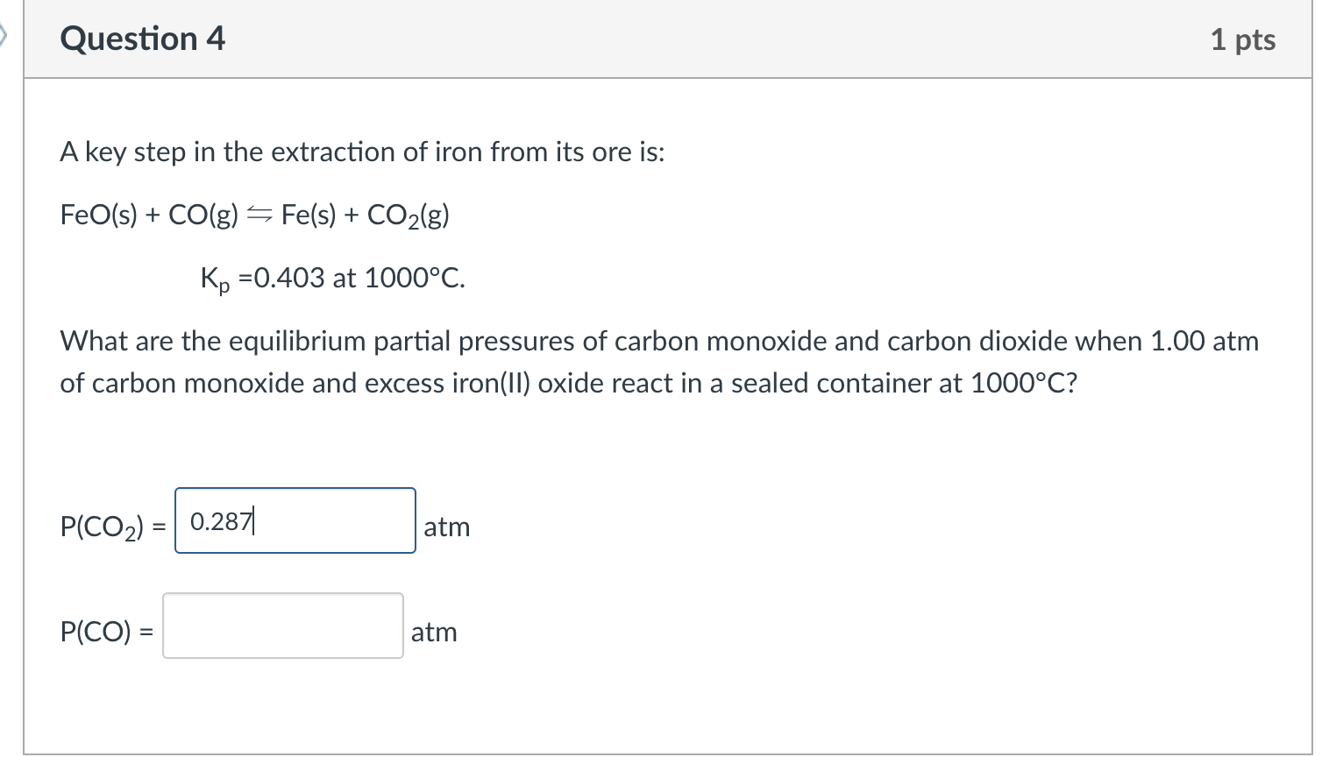Place cursor after 0.287 in P(CO2) field

253,520
